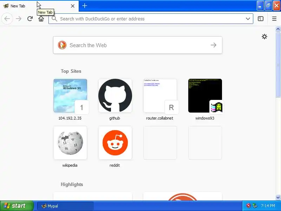Click the DuckDuckGo logo in search box
The width and height of the screenshot is (281, 211).
pos(62,45)
